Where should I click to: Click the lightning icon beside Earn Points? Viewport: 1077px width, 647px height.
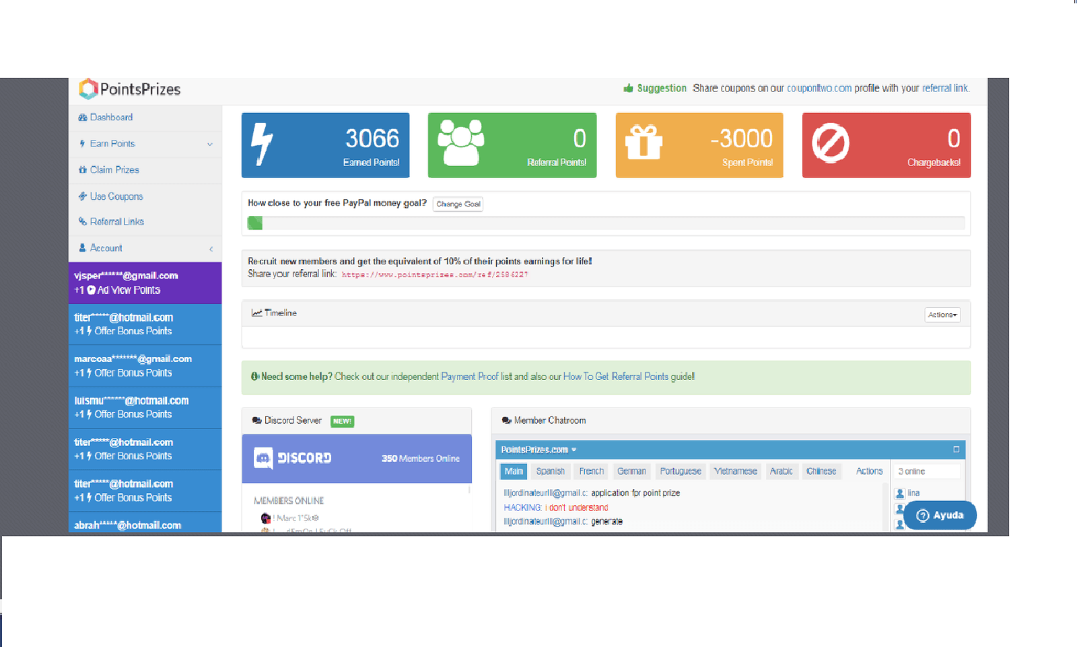(x=82, y=143)
